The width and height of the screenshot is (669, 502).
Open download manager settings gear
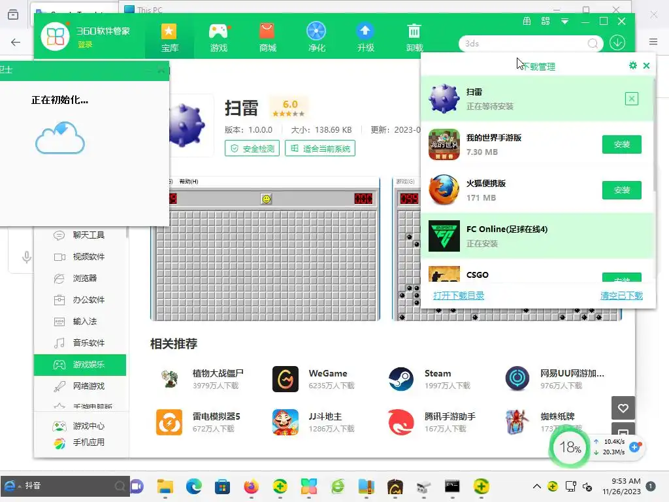click(x=632, y=65)
